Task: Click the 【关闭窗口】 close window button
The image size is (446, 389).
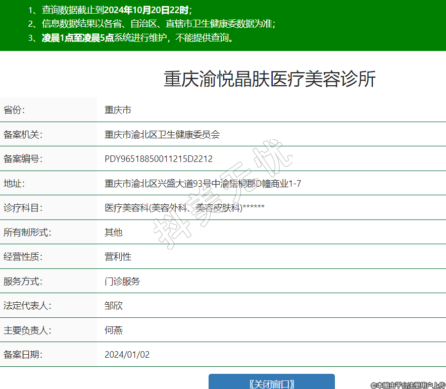Action: (272, 383)
